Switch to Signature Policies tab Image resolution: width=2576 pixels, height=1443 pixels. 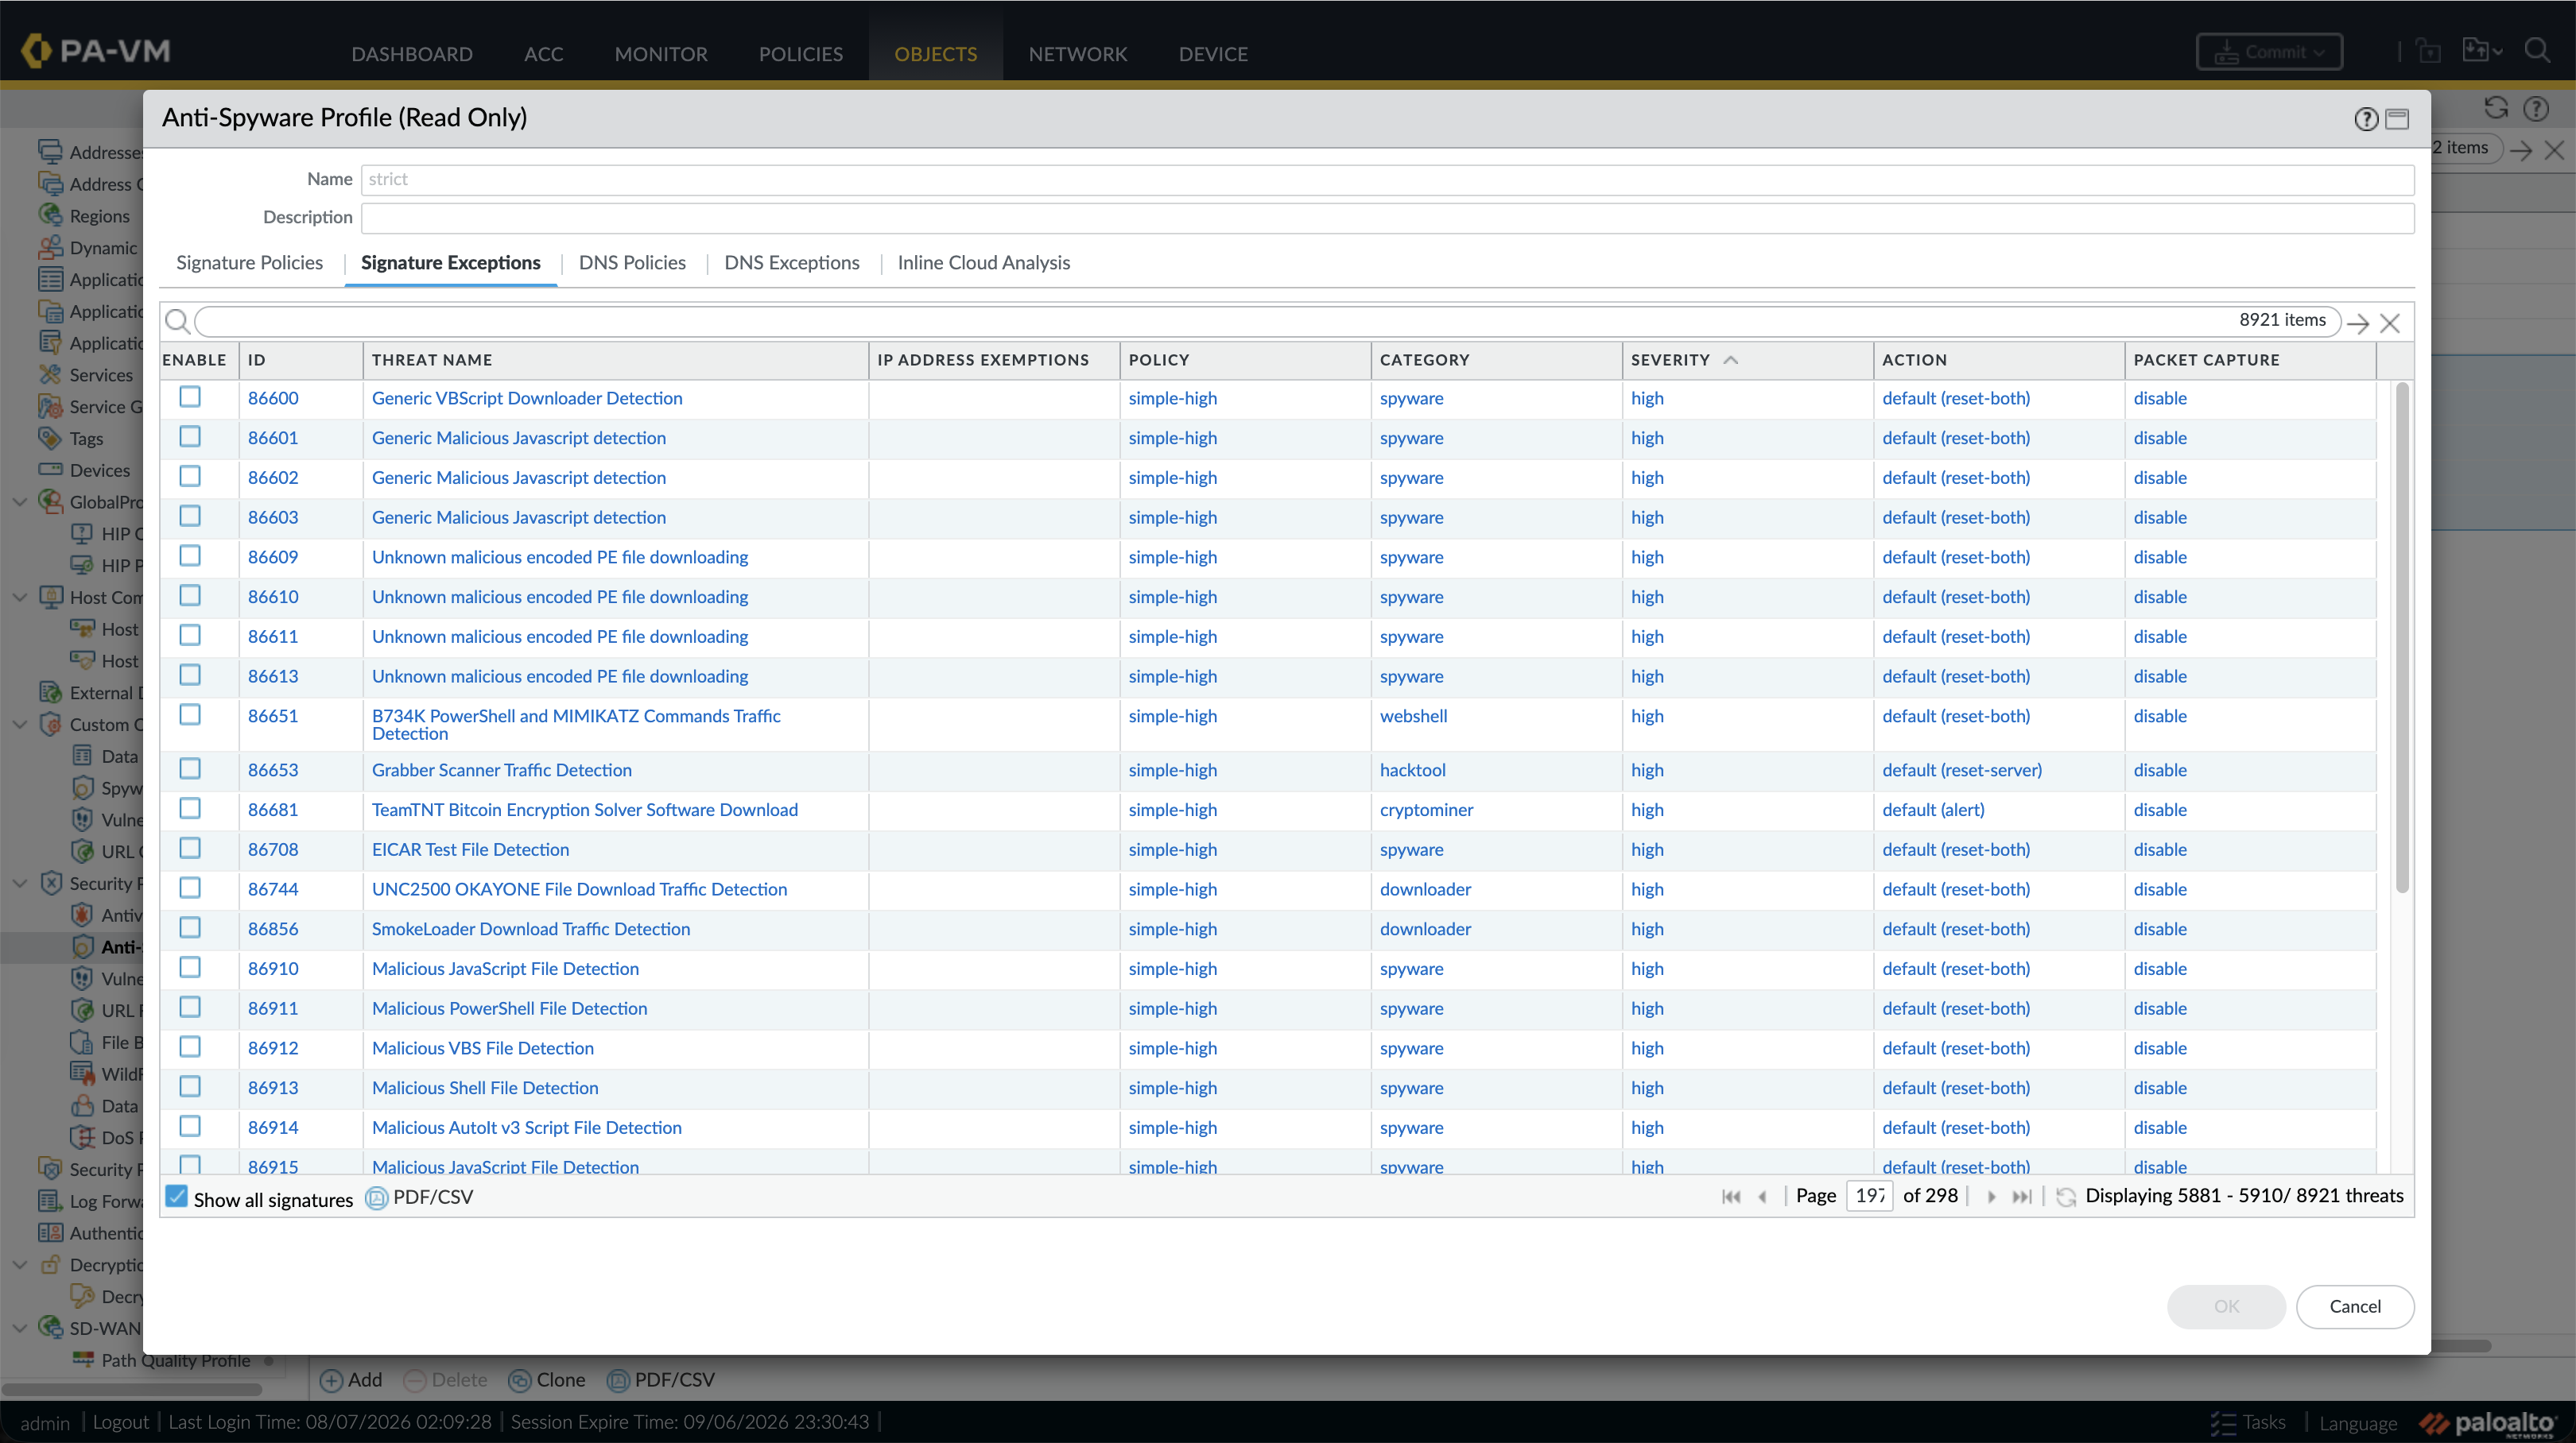click(x=249, y=263)
